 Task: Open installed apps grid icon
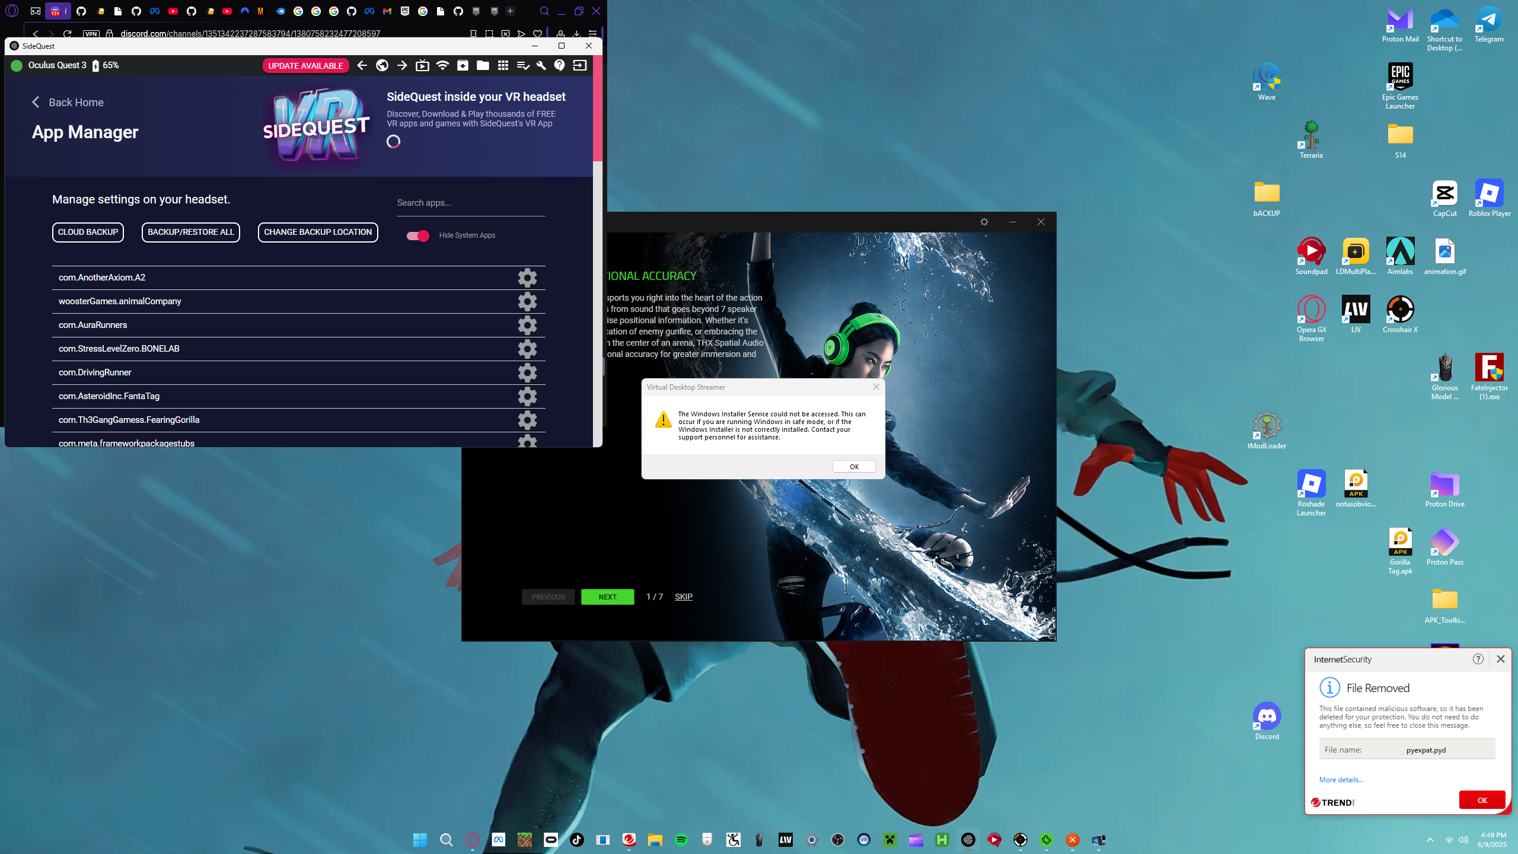[503, 65]
